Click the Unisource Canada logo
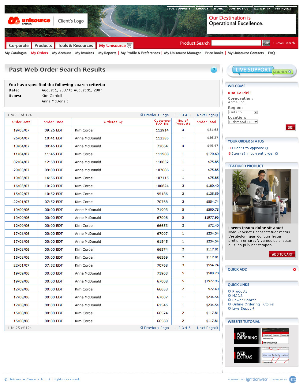Screen dimensions: 303x384 [29, 21]
